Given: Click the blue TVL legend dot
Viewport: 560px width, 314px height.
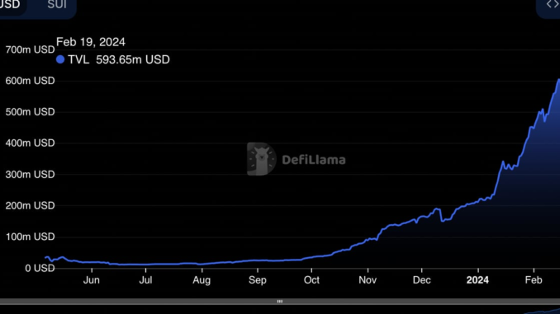Looking at the screenshot, I should click(60, 59).
